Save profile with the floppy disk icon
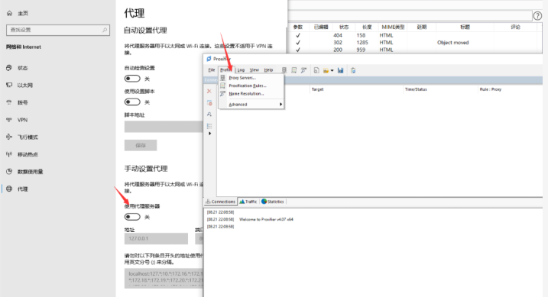Image resolution: width=548 pixels, height=297 pixels. (x=340, y=70)
